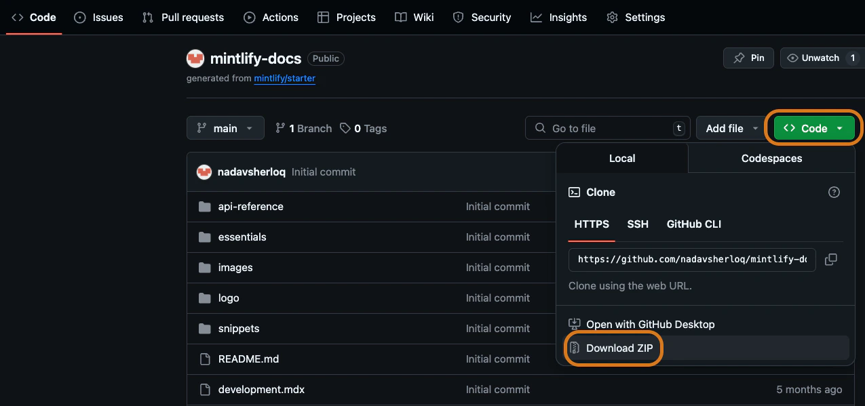This screenshot has height=406, width=865.
Task: Open the Security tab
Action: pyautogui.click(x=482, y=18)
